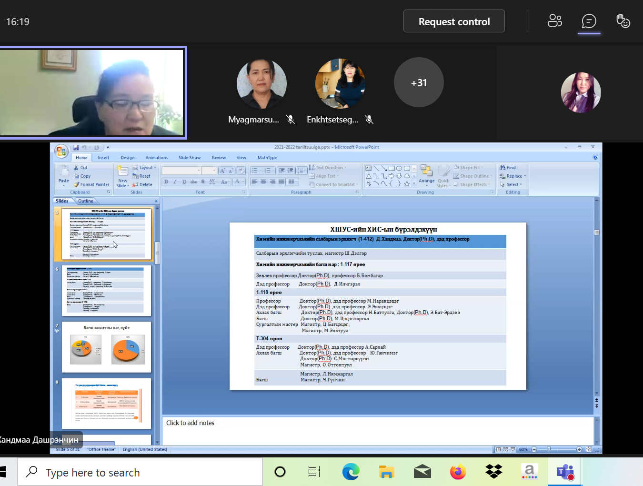Click the Shrink Font icon
Viewport: 643px width, 486px height.
click(231, 171)
